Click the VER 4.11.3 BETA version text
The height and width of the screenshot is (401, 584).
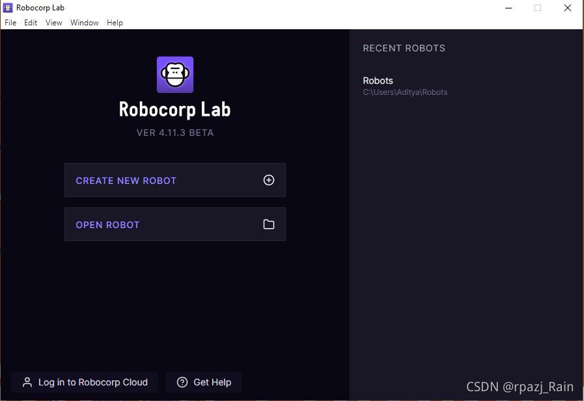(x=175, y=133)
